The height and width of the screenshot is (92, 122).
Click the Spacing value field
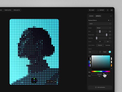click(110, 38)
